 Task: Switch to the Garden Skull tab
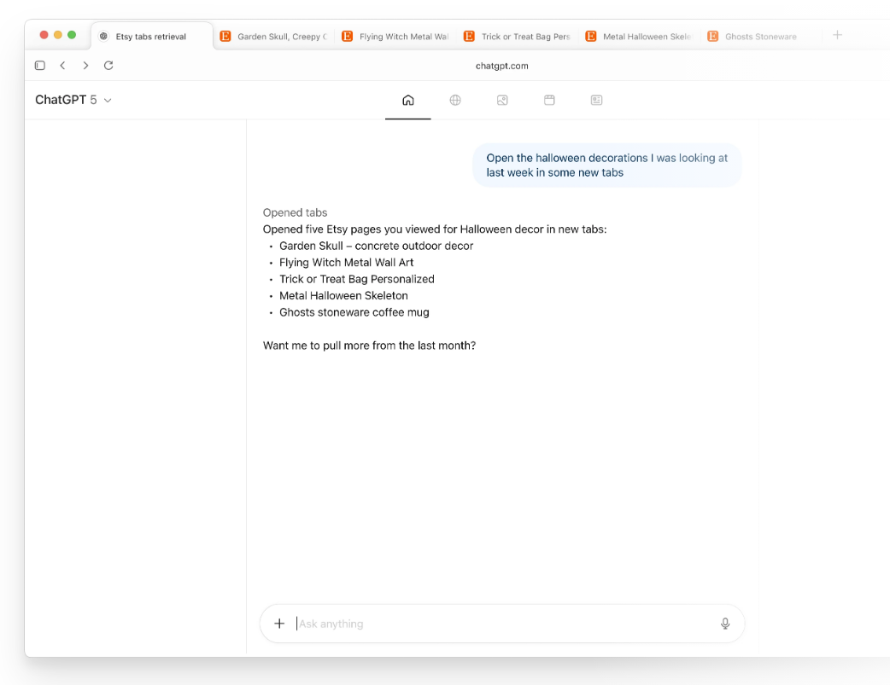click(x=273, y=36)
